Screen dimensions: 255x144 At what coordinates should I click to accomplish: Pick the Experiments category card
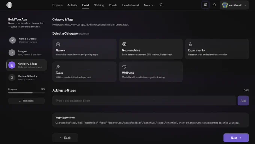point(217,49)
